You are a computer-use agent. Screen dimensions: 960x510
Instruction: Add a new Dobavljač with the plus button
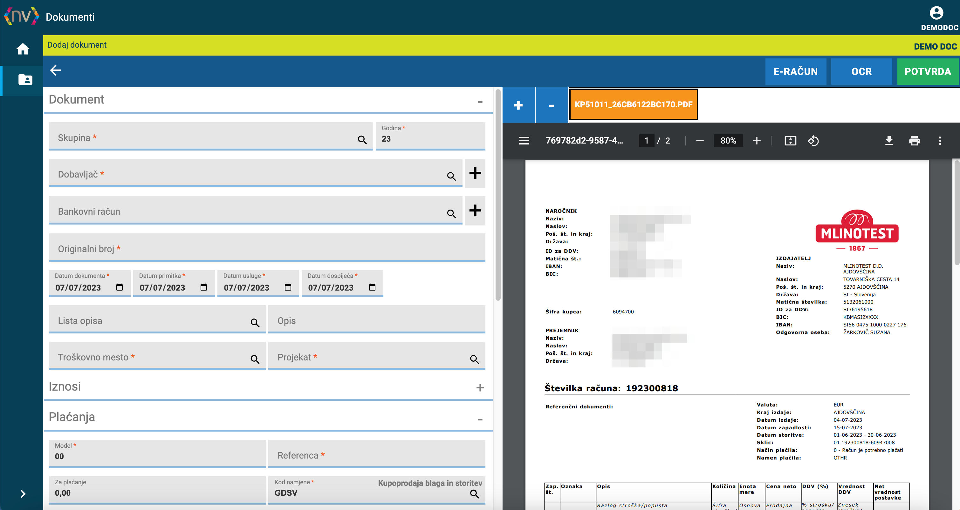point(475,173)
